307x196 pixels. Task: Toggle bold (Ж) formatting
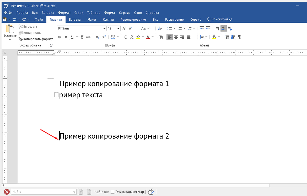pos(60,37)
